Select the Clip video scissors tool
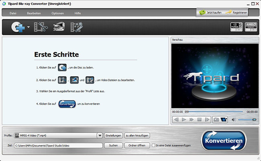This screenshot has height=161, width=261. pos(40,28)
